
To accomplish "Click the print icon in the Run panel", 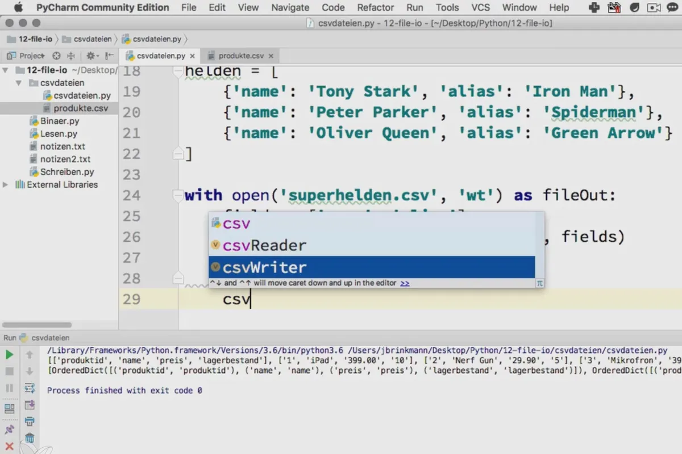I will tap(30, 422).
